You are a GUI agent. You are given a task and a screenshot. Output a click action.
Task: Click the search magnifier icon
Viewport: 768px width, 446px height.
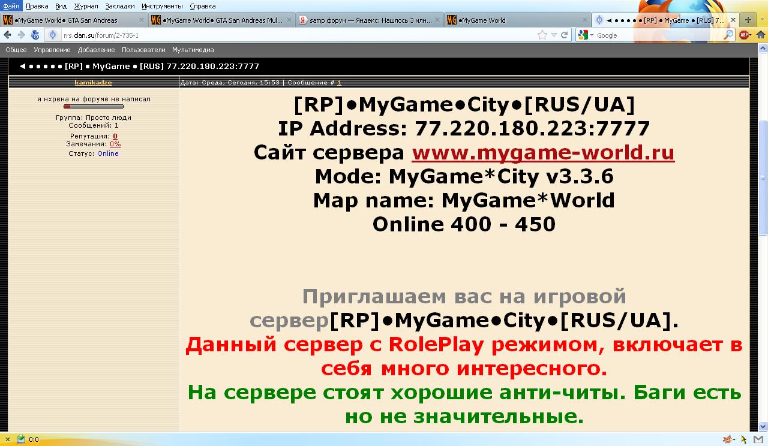pyautogui.click(x=728, y=35)
